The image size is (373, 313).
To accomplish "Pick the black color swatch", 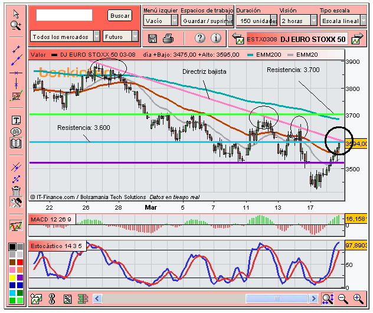I will pos(12,247).
